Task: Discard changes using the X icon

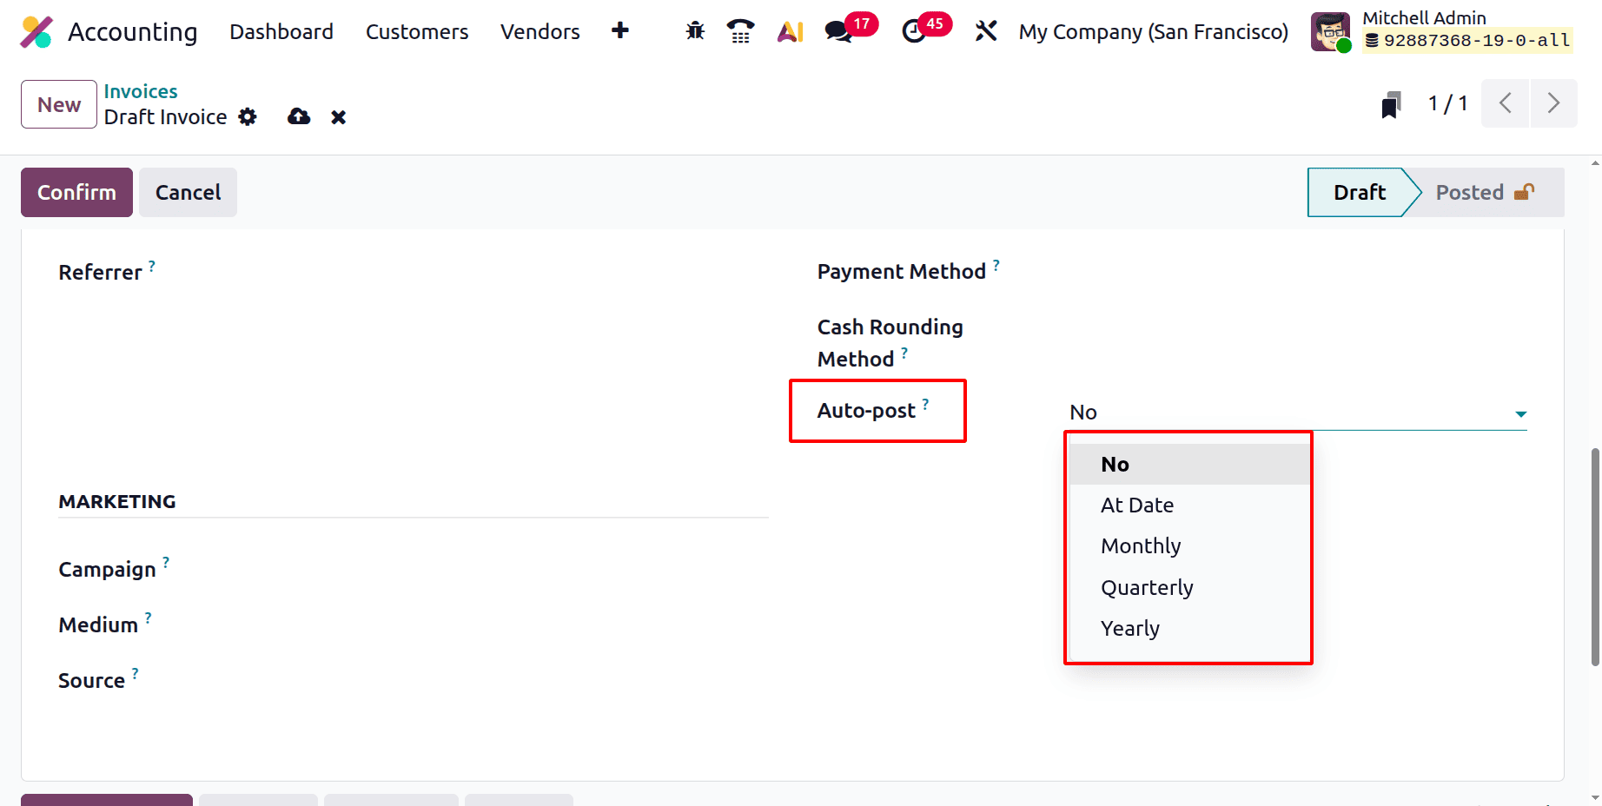Action: [338, 116]
